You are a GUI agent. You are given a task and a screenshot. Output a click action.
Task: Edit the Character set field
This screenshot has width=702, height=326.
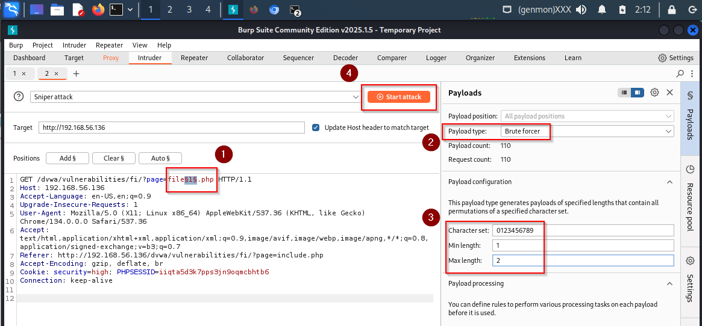[x=583, y=230]
